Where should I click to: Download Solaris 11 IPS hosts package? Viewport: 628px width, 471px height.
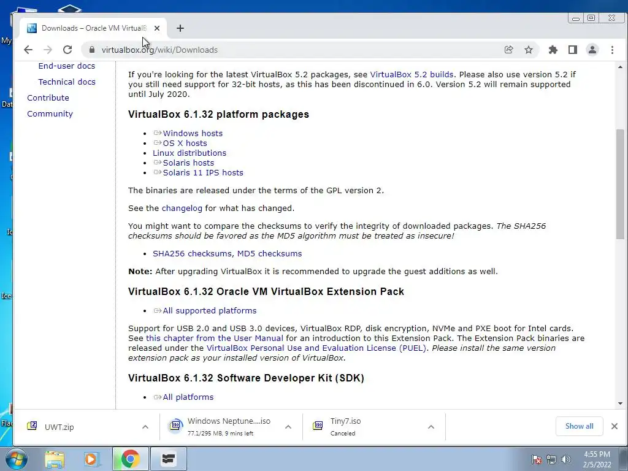[203, 172]
